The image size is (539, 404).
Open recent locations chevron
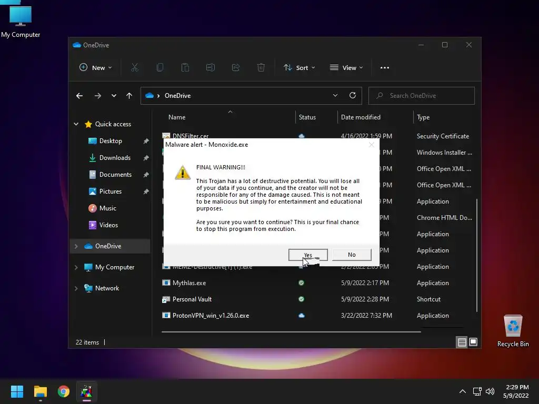coord(114,96)
